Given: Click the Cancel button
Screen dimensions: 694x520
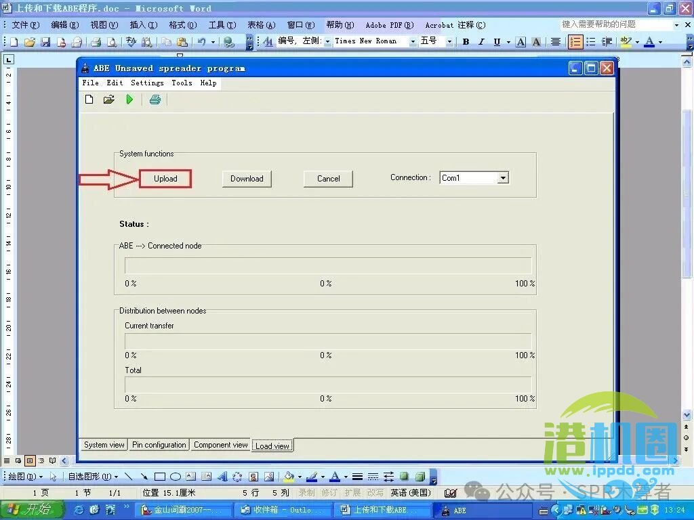Looking at the screenshot, I should 328,179.
